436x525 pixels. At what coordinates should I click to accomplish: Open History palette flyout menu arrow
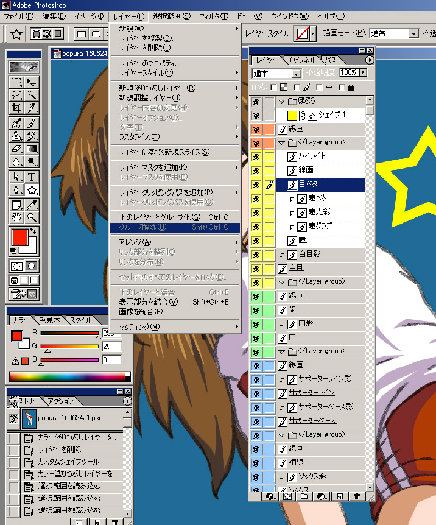[x=127, y=401]
